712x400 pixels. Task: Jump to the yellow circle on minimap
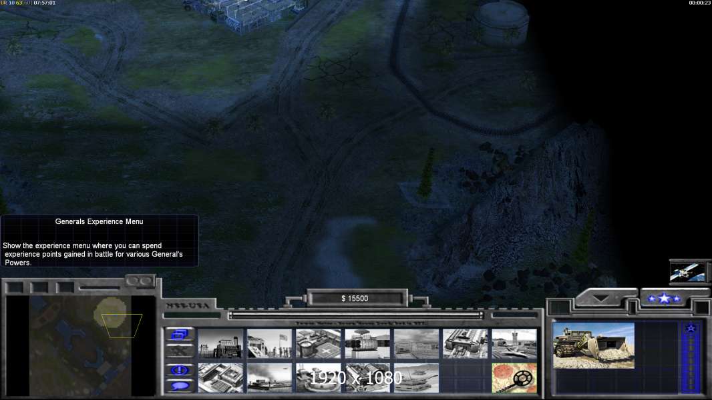click(110, 313)
